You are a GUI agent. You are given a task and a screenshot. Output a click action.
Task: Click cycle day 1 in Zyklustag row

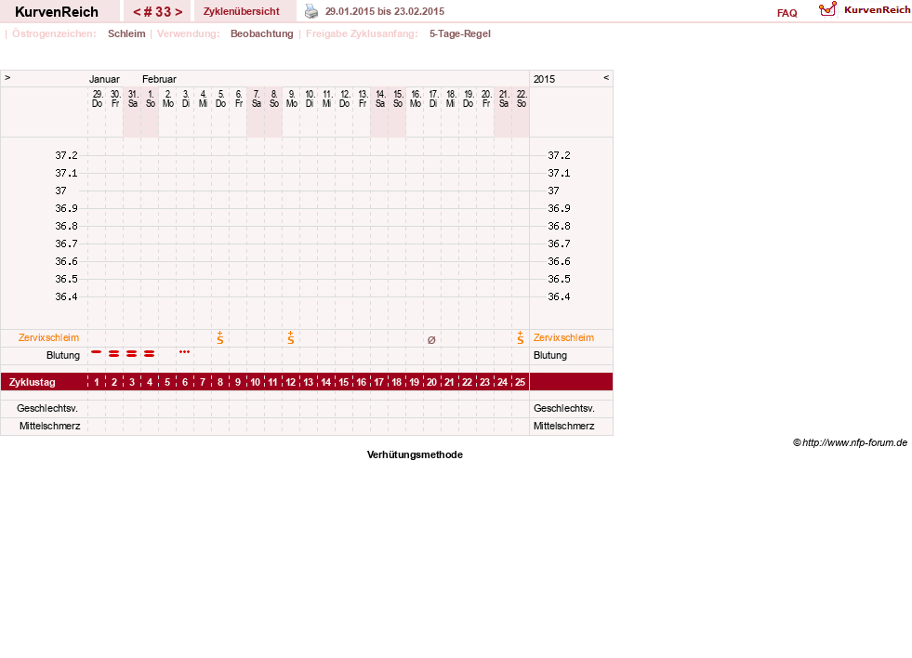[x=97, y=383]
